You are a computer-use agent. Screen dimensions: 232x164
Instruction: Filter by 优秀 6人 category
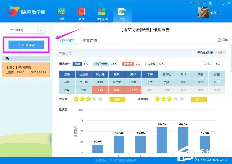[82, 64]
